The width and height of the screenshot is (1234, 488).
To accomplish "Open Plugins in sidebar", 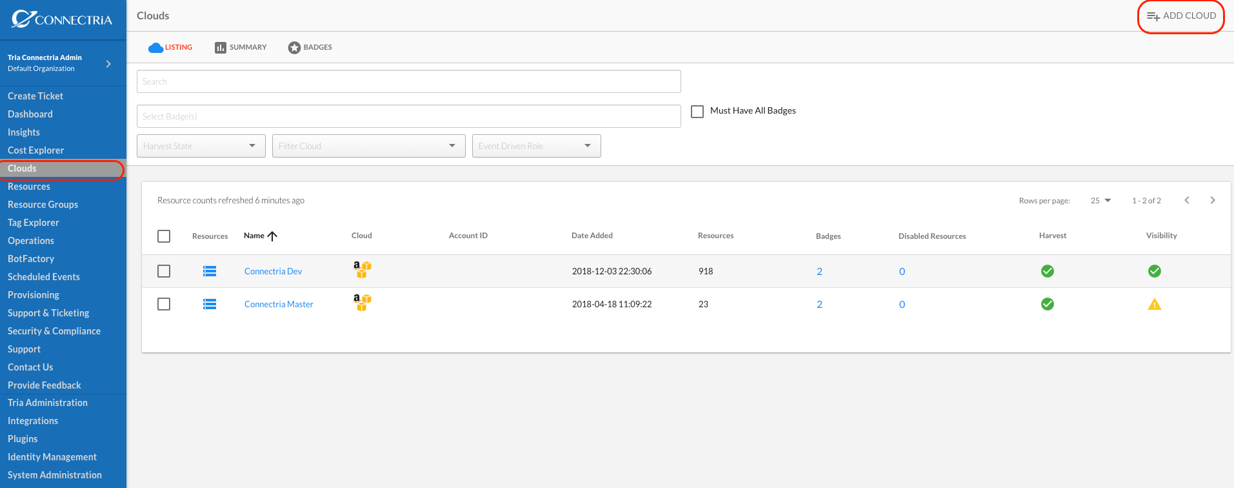I will click(23, 439).
